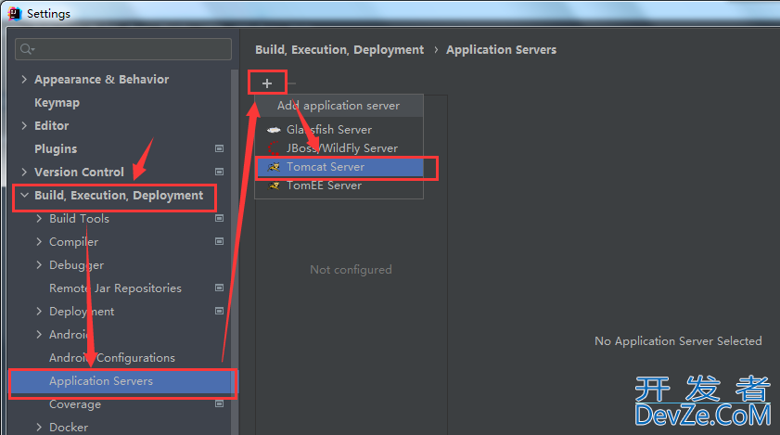
Task: Click the Tomcat Server cat icon
Action: click(274, 167)
